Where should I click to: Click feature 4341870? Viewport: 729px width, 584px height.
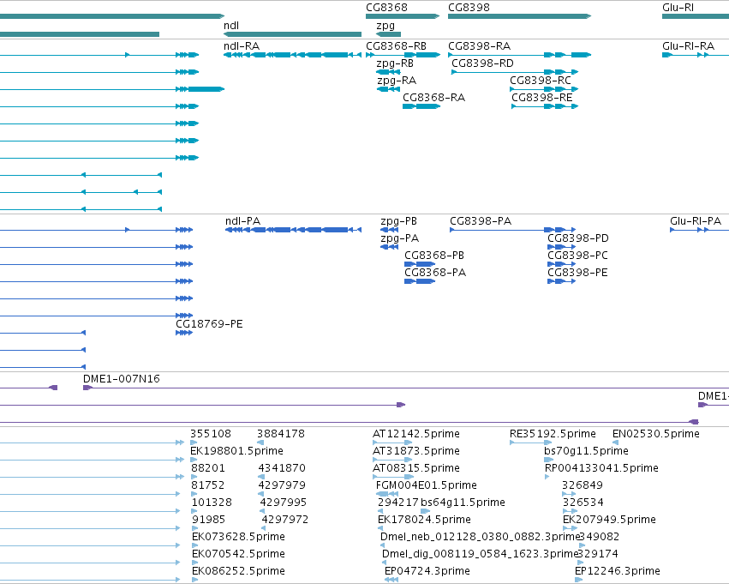click(282, 468)
